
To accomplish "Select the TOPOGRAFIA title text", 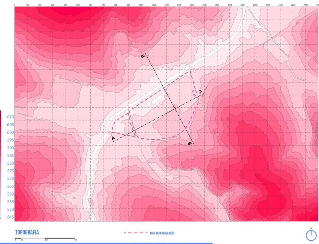I will (x=27, y=232).
